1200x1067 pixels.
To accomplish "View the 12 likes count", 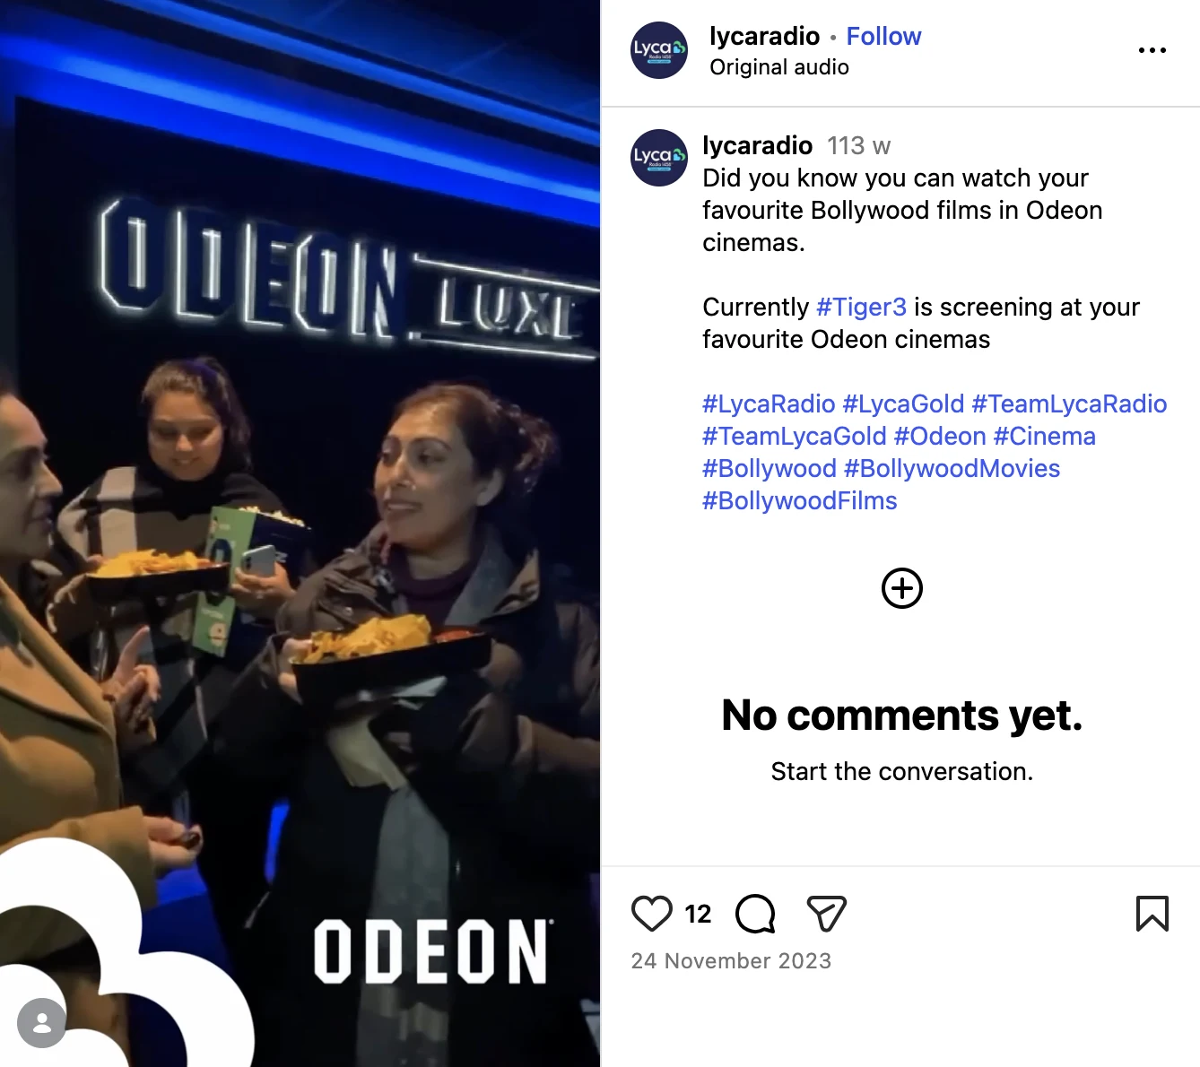I will click(x=698, y=914).
